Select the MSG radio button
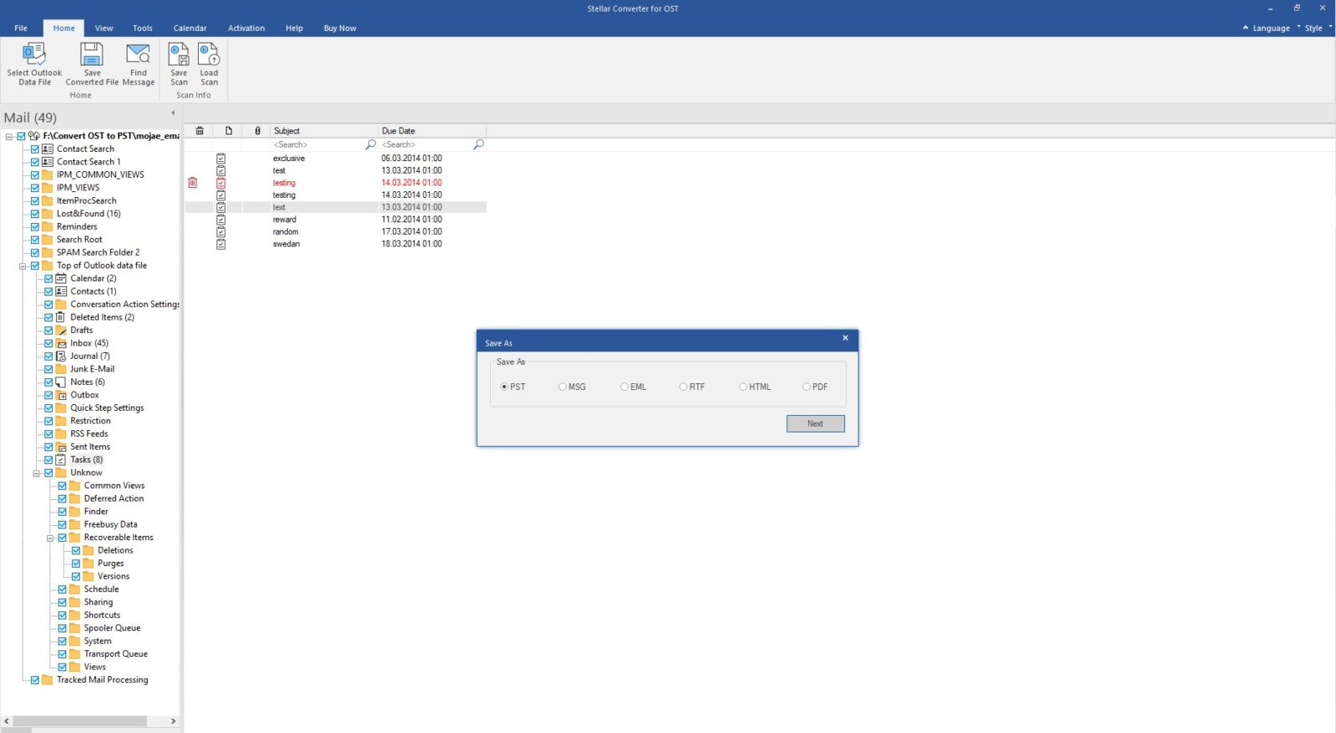This screenshot has width=1336, height=733. tap(563, 387)
